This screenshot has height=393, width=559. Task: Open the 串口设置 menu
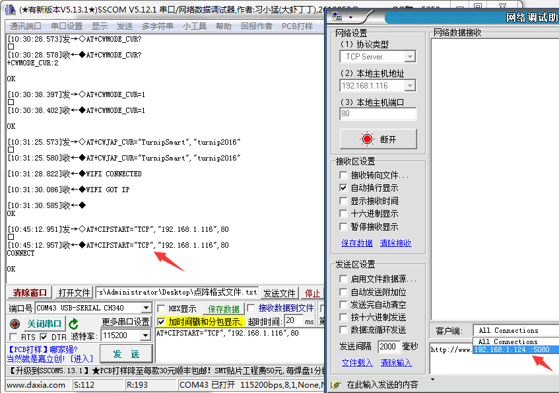pyautogui.click(x=67, y=26)
